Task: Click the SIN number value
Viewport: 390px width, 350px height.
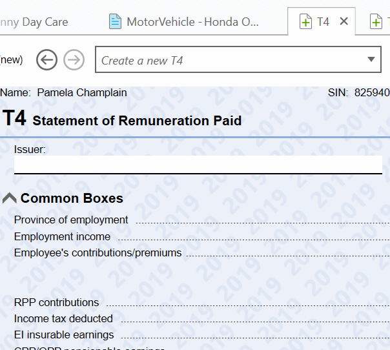Action: point(372,92)
